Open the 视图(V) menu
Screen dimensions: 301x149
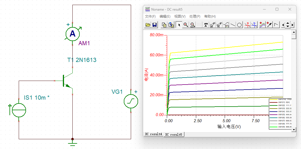(x=180, y=16)
